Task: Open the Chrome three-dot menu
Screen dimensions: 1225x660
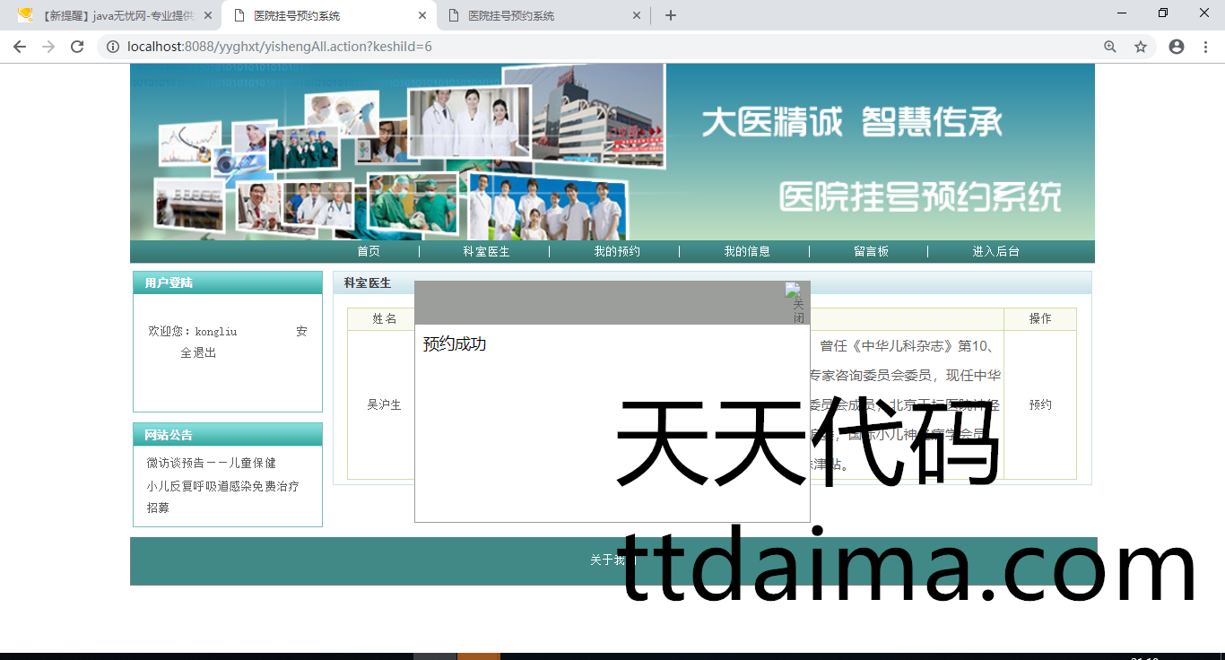Action: pos(1206,47)
